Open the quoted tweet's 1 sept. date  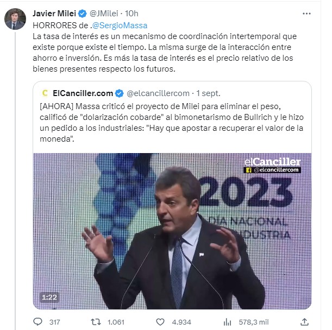pos(210,93)
